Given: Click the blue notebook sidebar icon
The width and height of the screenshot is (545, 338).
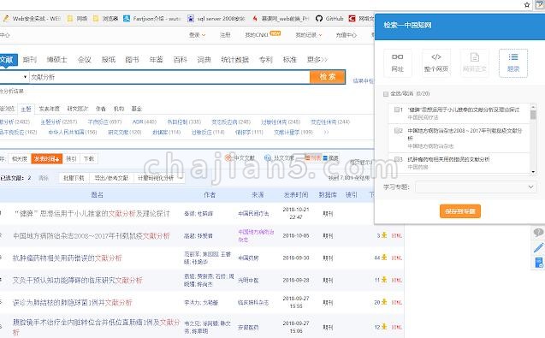Looking at the screenshot, I should click(538, 263).
